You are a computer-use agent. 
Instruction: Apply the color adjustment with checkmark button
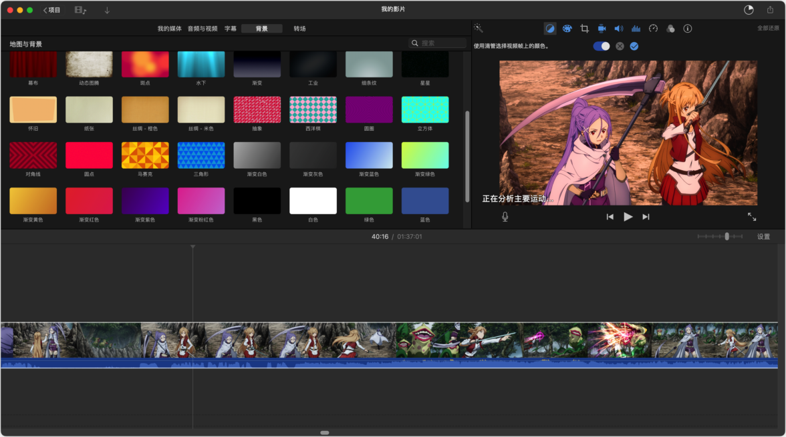634,46
